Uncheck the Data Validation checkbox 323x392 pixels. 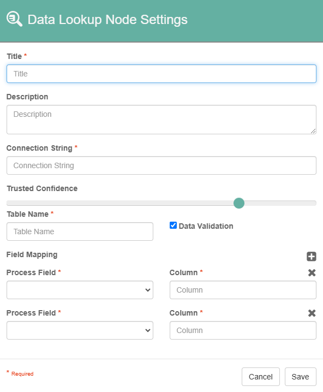[x=173, y=225]
